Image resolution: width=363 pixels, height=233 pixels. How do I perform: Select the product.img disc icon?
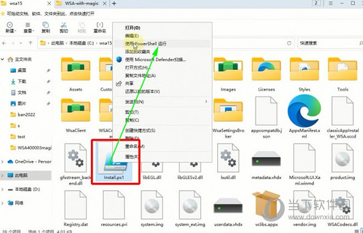point(342,158)
